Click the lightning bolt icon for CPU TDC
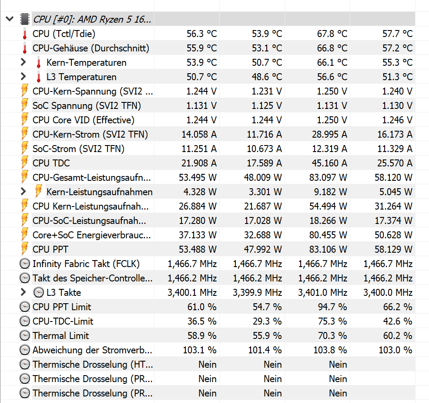This screenshot has width=429, height=403. click(x=25, y=163)
